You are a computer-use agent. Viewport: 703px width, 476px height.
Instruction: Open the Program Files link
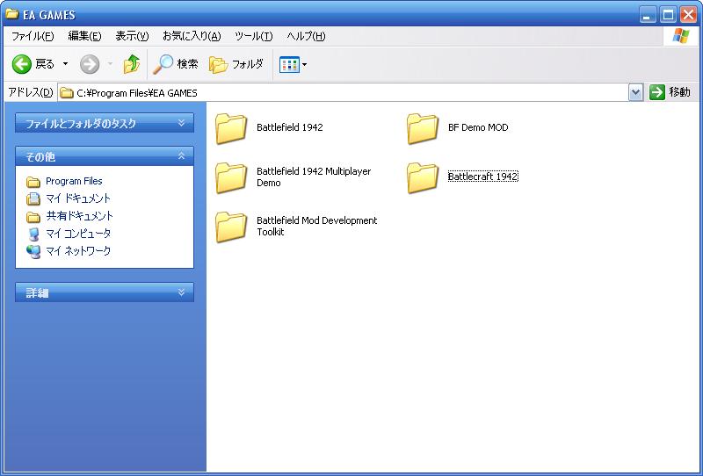click(x=74, y=181)
